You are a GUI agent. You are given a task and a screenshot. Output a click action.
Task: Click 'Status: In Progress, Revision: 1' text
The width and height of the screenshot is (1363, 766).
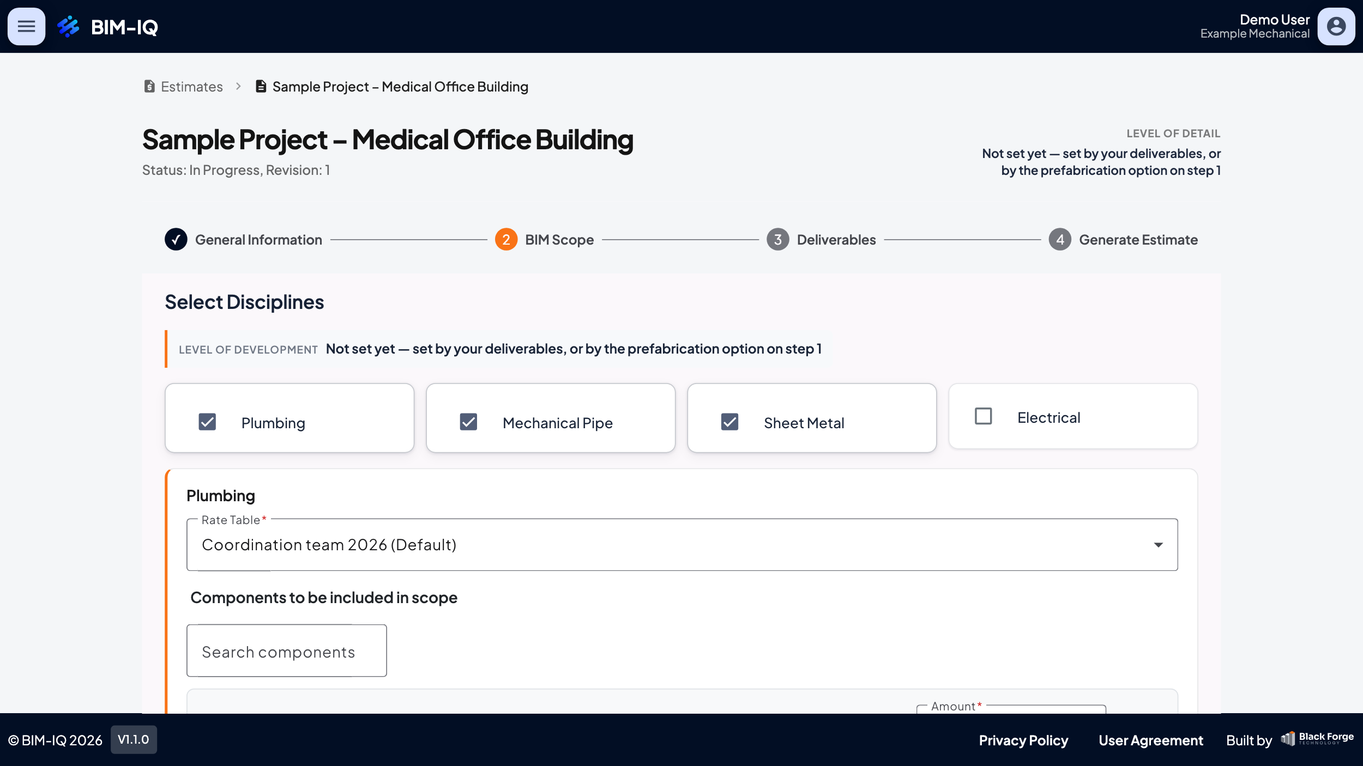236,171
